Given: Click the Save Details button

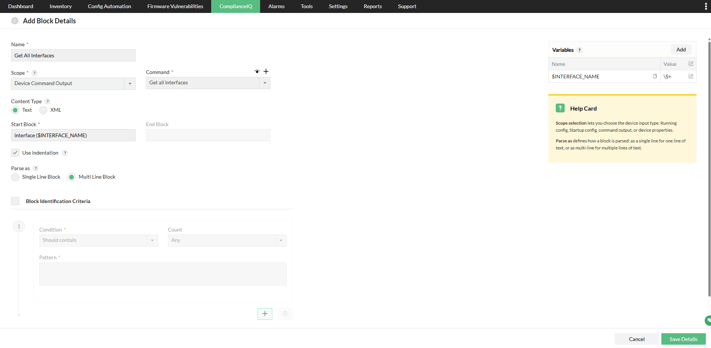Looking at the screenshot, I should 684,339.
